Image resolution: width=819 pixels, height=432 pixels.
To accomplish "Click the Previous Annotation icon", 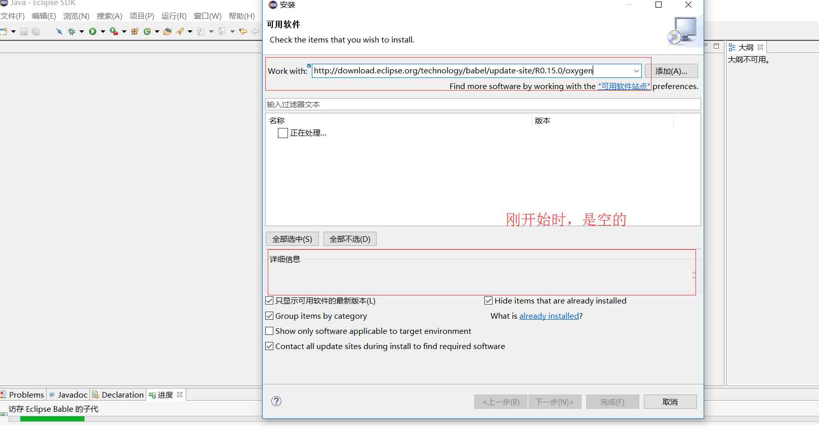I will point(222,31).
